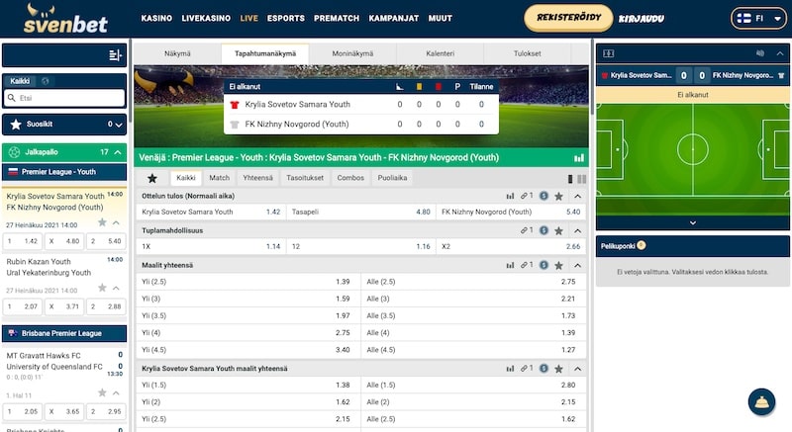The image size is (792, 432).
Task: Click the REKISTERÖIDY button
Action: click(568, 18)
